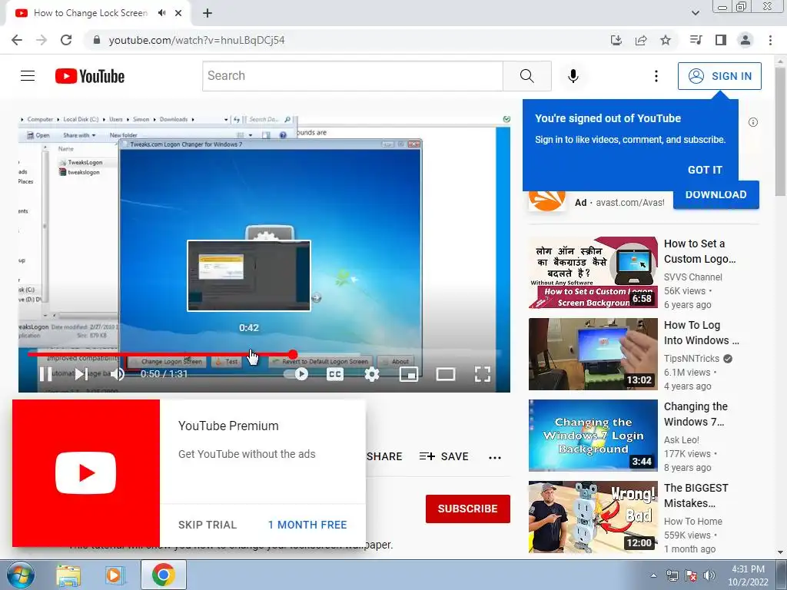Go back with browser back arrow

[x=17, y=40]
